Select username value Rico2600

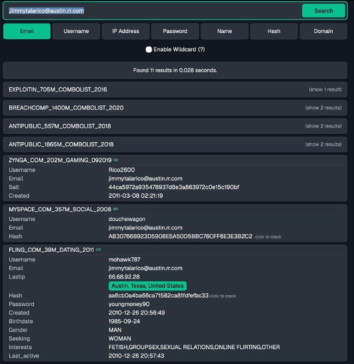[121, 170]
